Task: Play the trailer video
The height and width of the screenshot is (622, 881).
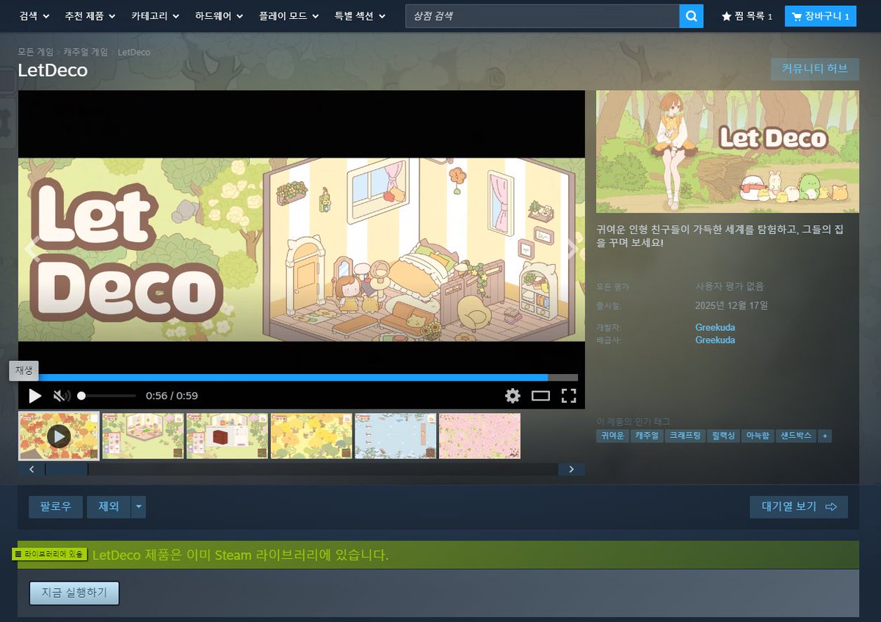Action: pyautogui.click(x=35, y=396)
